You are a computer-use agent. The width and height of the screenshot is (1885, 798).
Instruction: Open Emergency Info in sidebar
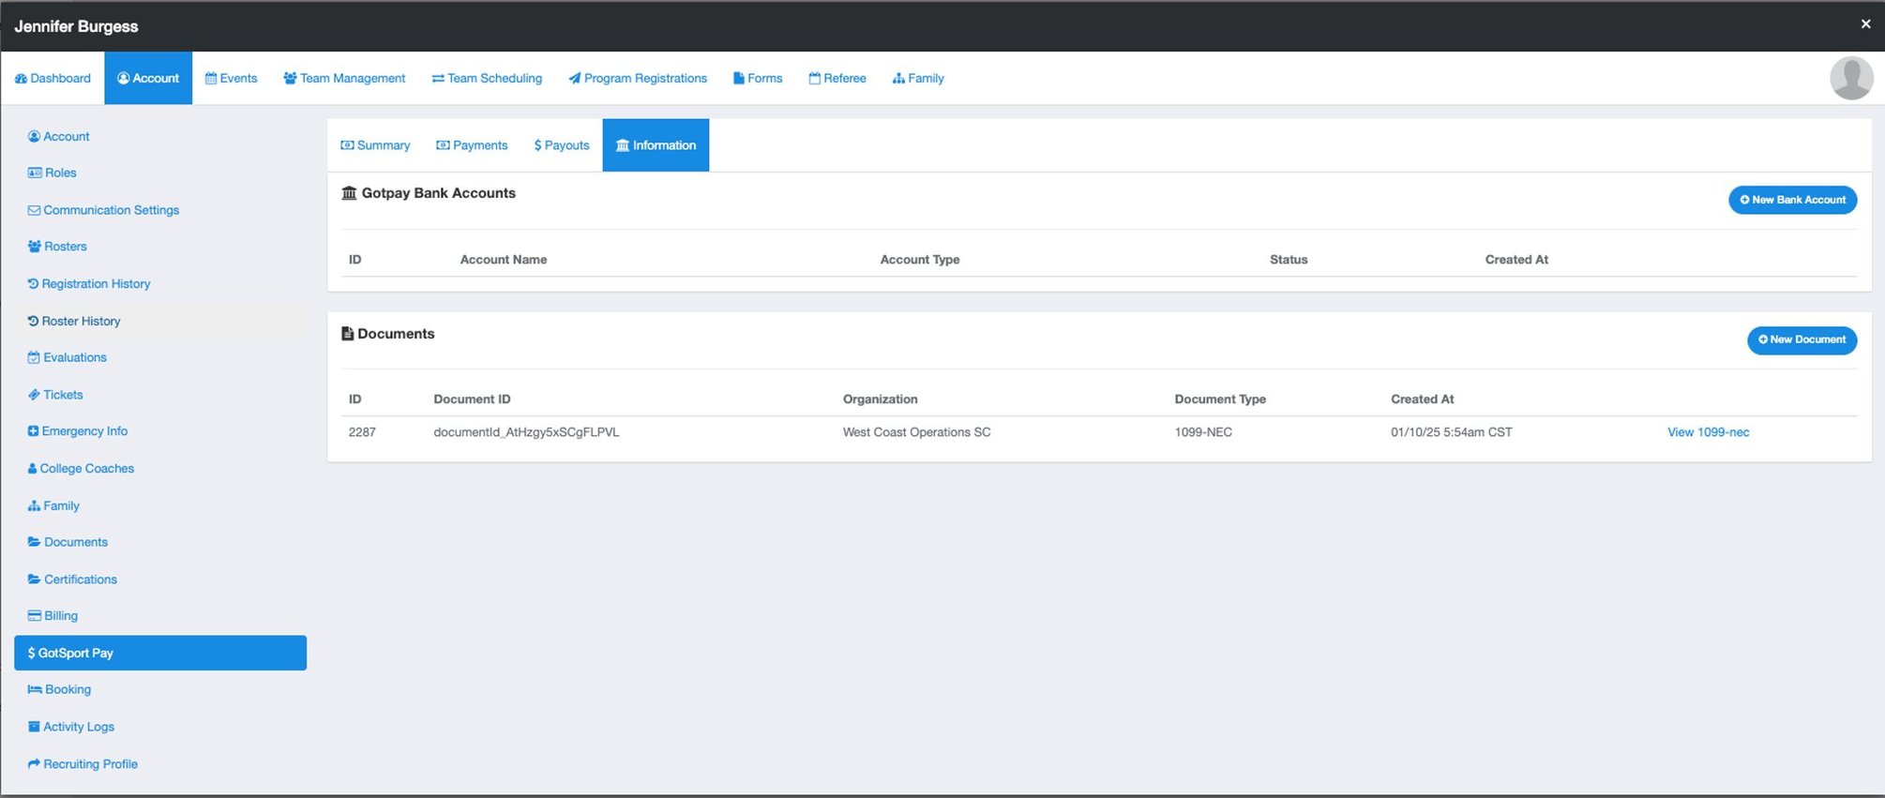(x=78, y=431)
